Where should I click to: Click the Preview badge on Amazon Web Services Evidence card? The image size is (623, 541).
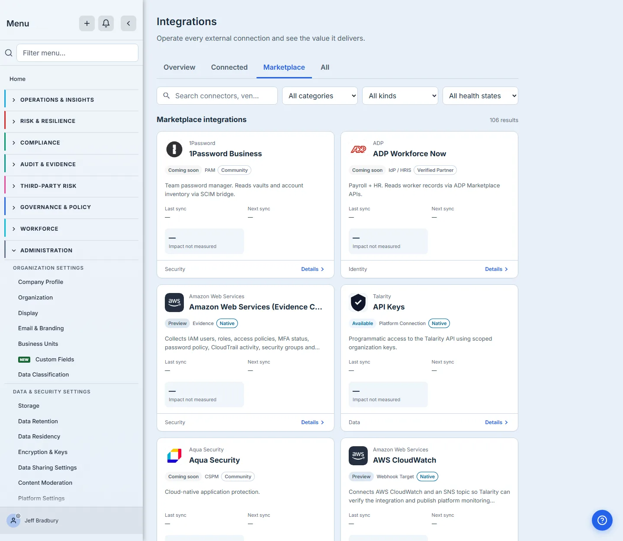pos(177,323)
